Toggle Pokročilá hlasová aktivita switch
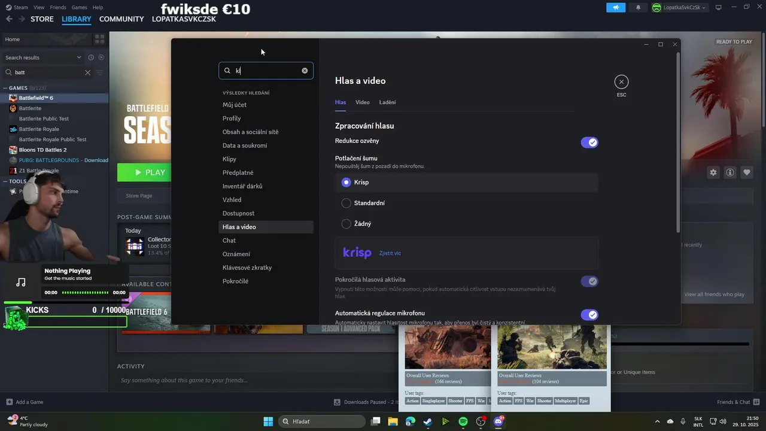Screen dimensions: 766x431 tap(589, 281)
